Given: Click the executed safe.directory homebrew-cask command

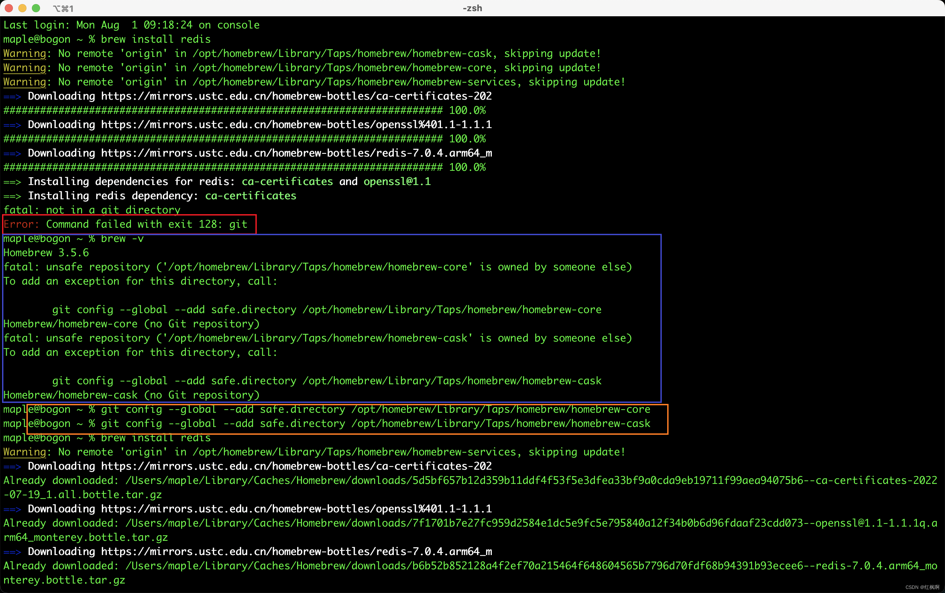Looking at the screenshot, I should point(375,424).
